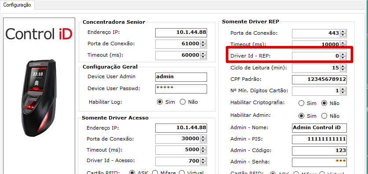Increase Nº Mín. Dígitos Cartão

click(x=343, y=89)
